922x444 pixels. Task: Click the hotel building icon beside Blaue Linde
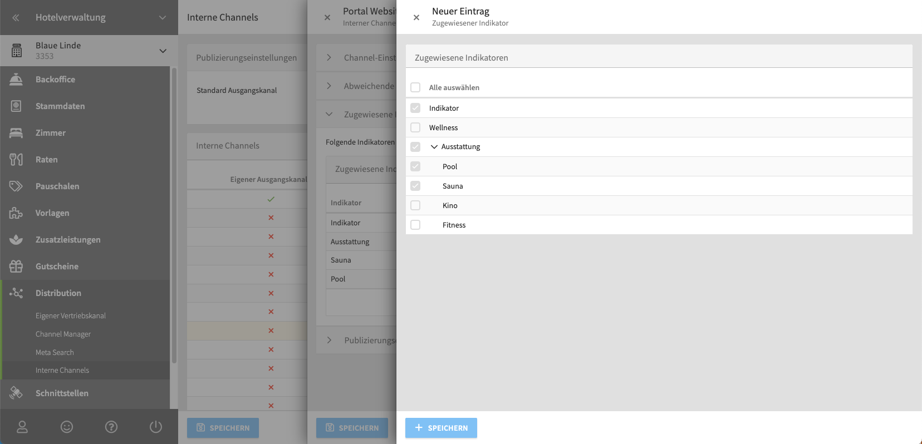pos(17,51)
